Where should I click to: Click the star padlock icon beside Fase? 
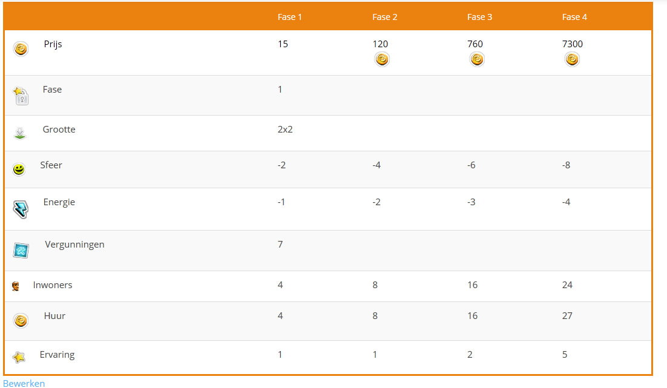21,95
